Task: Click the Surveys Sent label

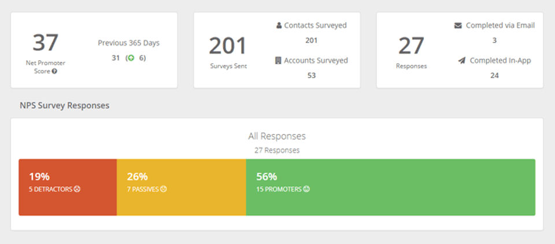Action: tap(228, 66)
